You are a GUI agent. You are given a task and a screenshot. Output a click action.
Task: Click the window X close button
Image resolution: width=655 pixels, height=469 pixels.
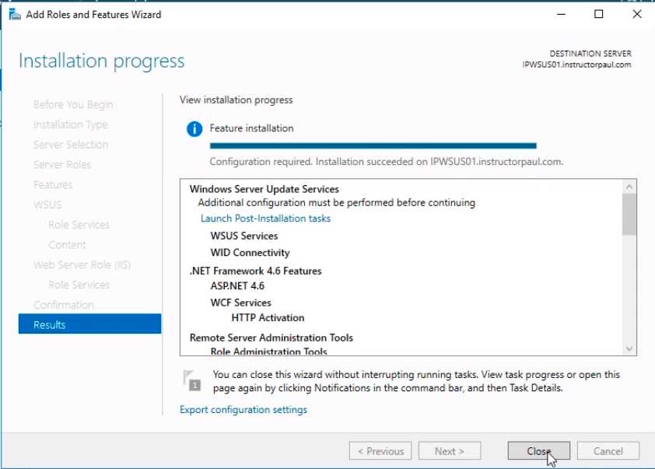point(636,14)
